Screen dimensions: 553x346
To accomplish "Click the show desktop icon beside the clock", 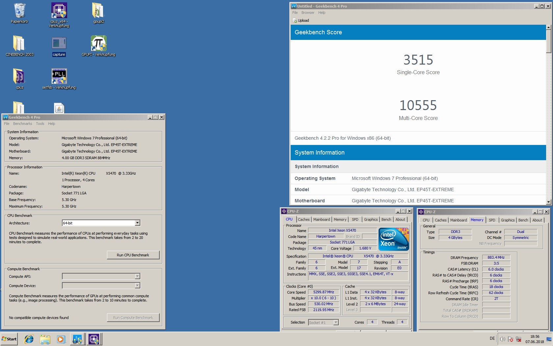I will coord(549,339).
